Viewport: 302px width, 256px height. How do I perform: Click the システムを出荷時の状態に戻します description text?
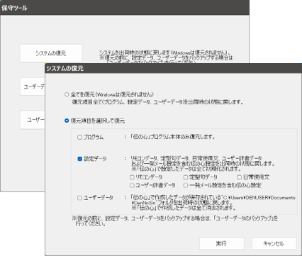click(164, 52)
